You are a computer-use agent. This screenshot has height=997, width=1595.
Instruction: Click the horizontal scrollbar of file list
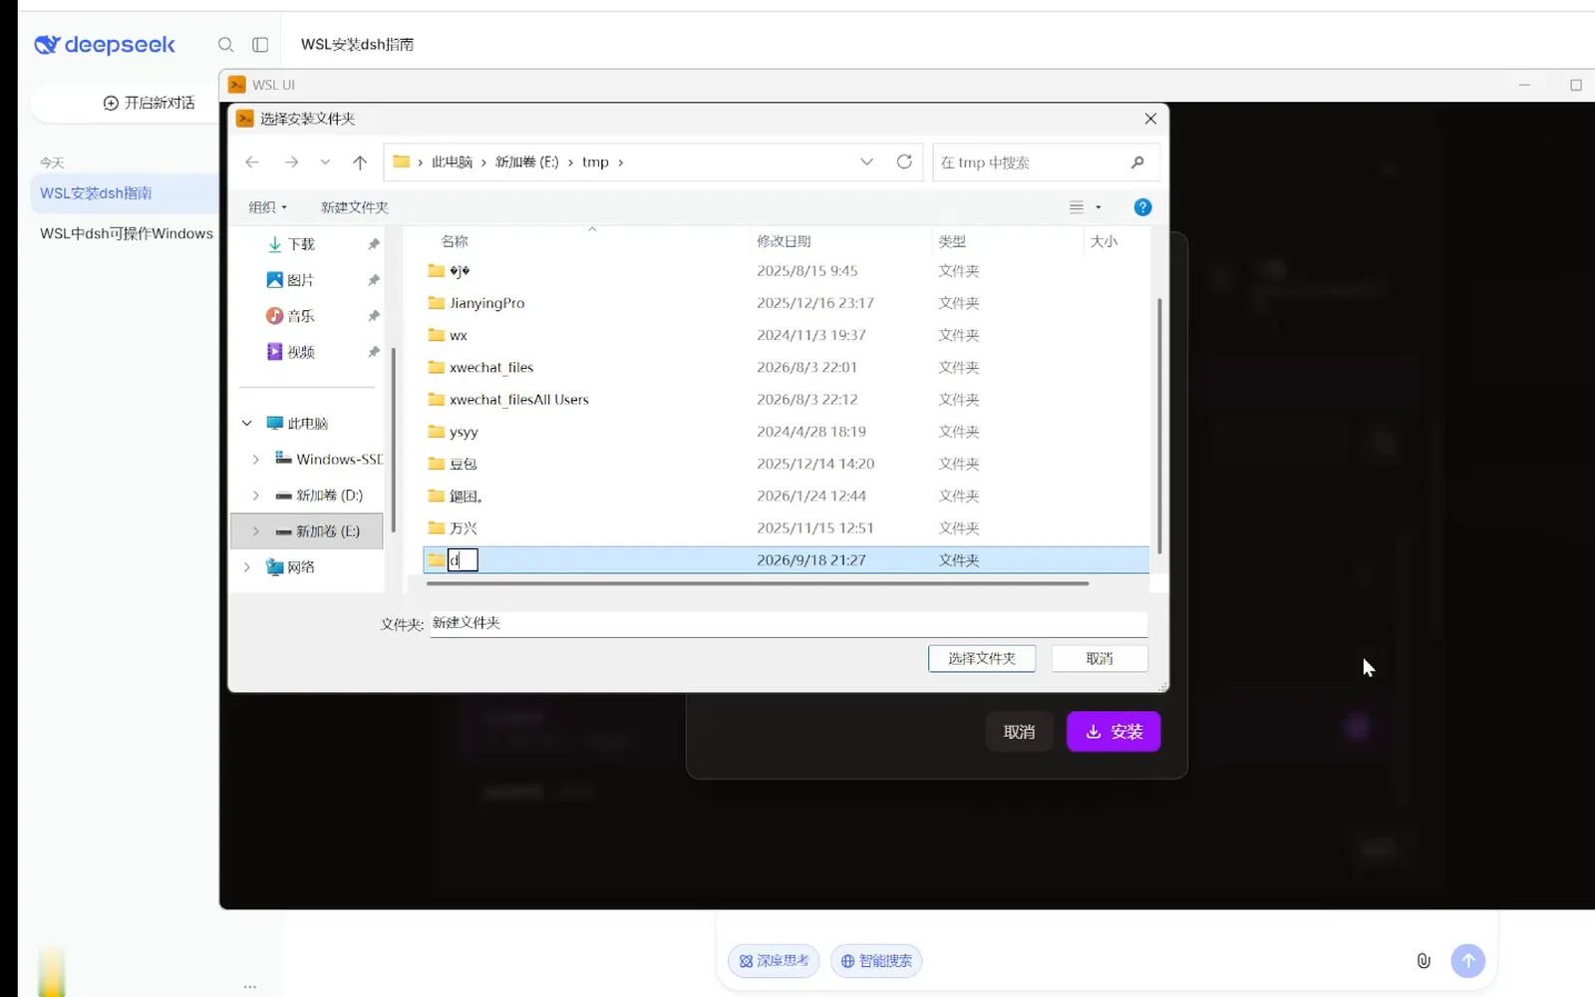point(758,583)
